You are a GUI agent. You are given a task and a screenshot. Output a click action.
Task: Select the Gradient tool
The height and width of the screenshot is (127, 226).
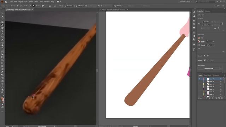pyautogui.click(x=2, y=69)
